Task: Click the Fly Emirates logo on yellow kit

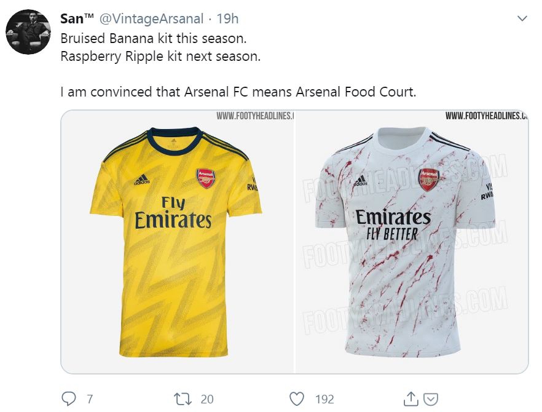Action: (173, 212)
